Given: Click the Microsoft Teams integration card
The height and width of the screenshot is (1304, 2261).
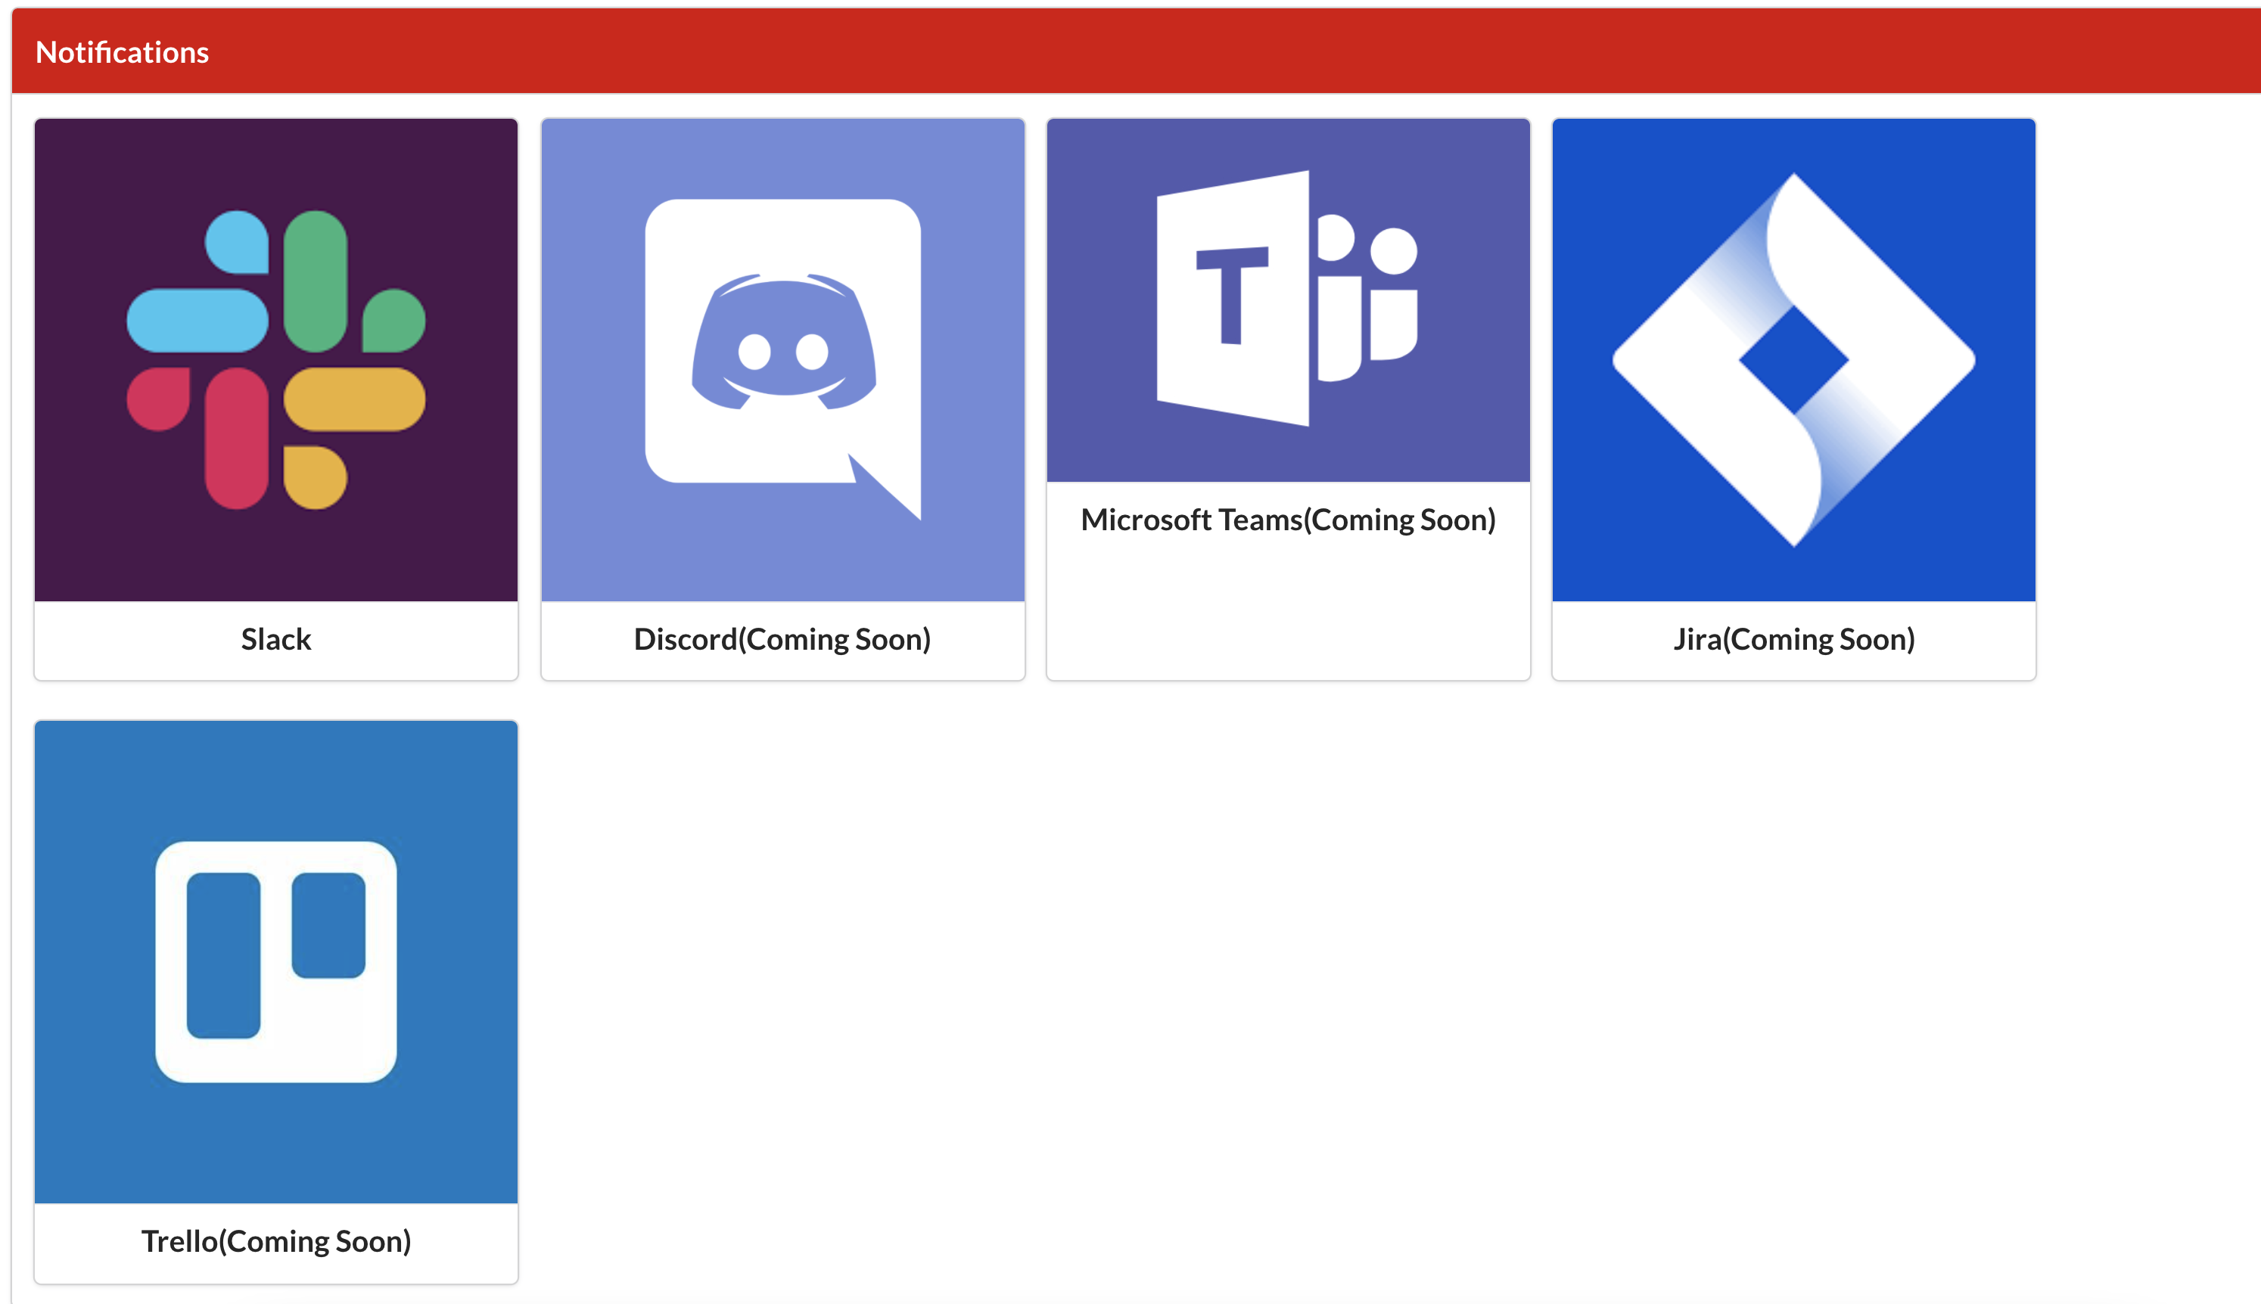Looking at the screenshot, I should click(x=1287, y=399).
